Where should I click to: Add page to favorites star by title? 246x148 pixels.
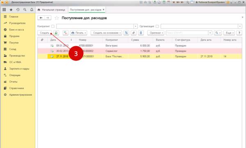click(x=57, y=18)
